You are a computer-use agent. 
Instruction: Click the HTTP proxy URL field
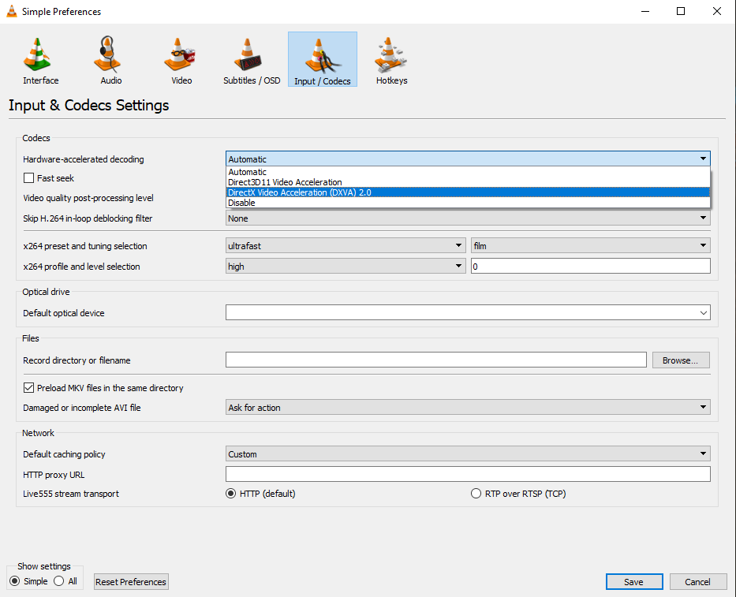pyautogui.click(x=468, y=474)
